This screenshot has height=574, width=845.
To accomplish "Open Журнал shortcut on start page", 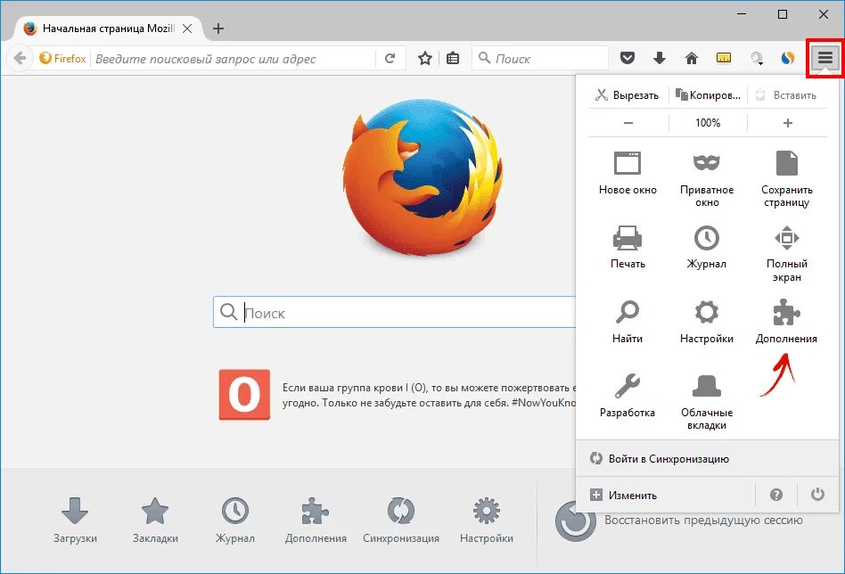I will coord(235,521).
